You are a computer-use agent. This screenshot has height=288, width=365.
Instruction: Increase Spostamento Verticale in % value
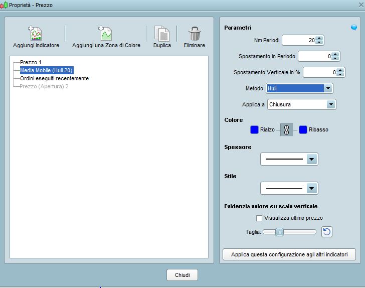coord(340,70)
